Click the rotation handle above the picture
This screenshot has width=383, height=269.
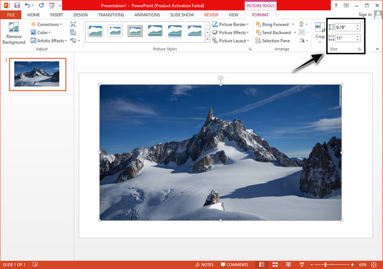pyautogui.click(x=220, y=78)
